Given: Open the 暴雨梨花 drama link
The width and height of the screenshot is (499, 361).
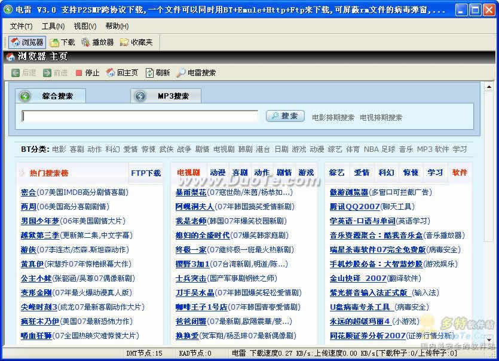Looking at the screenshot, I should coord(191,192).
